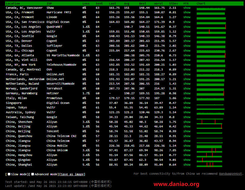Viewport: 245px width, 190px height.
Task: Show MTR for Chicago Cogent row
Action: 187,51
